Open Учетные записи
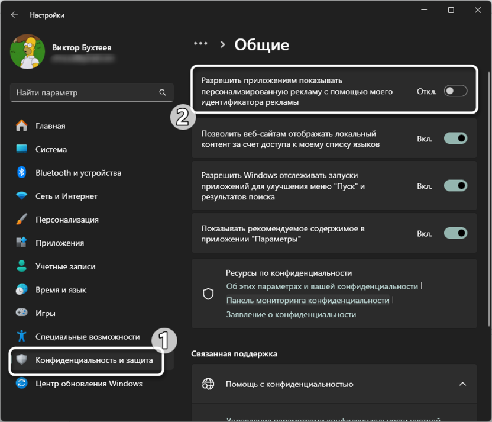The height and width of the screenshot is (422, 492). (x=92, y=266)
